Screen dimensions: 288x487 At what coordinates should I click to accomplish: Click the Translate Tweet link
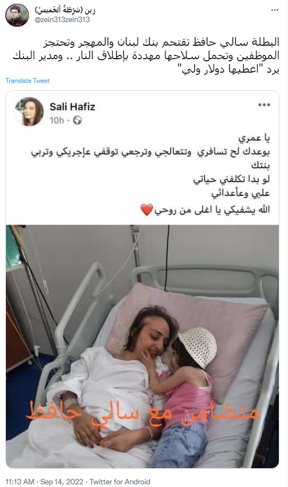[27, 81]
